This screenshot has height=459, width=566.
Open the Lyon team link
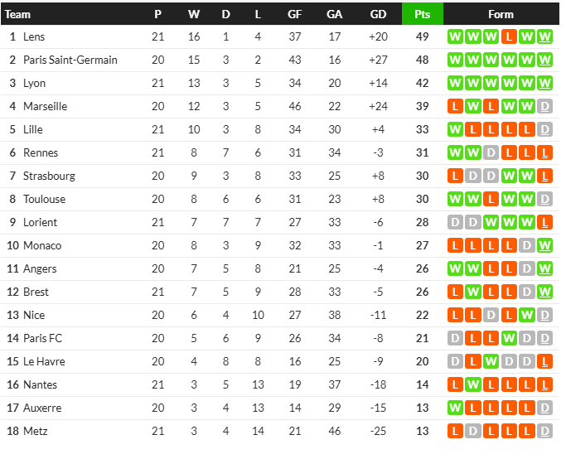click(34, 84)
